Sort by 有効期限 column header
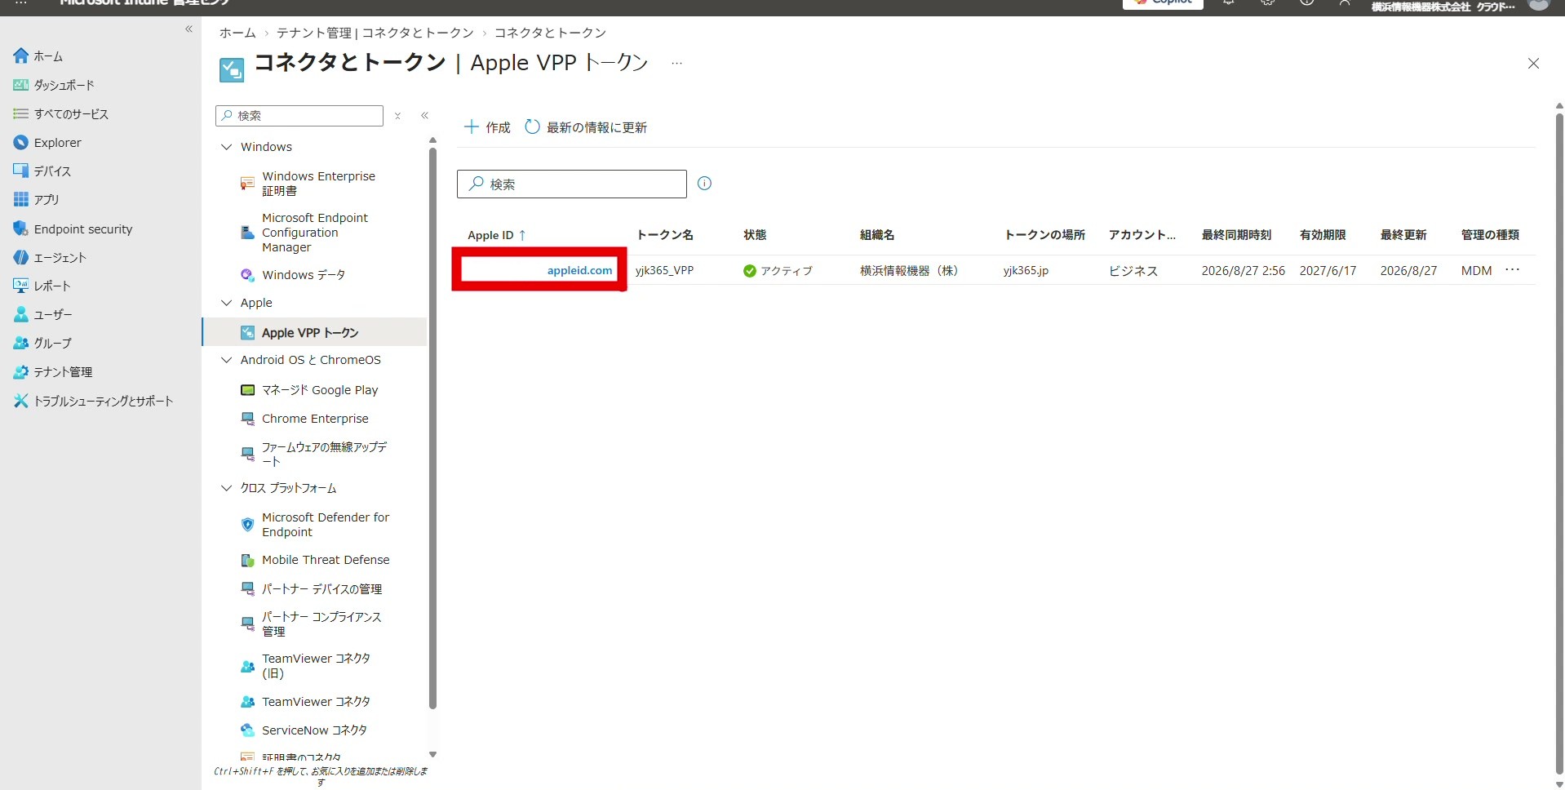 1323,235
